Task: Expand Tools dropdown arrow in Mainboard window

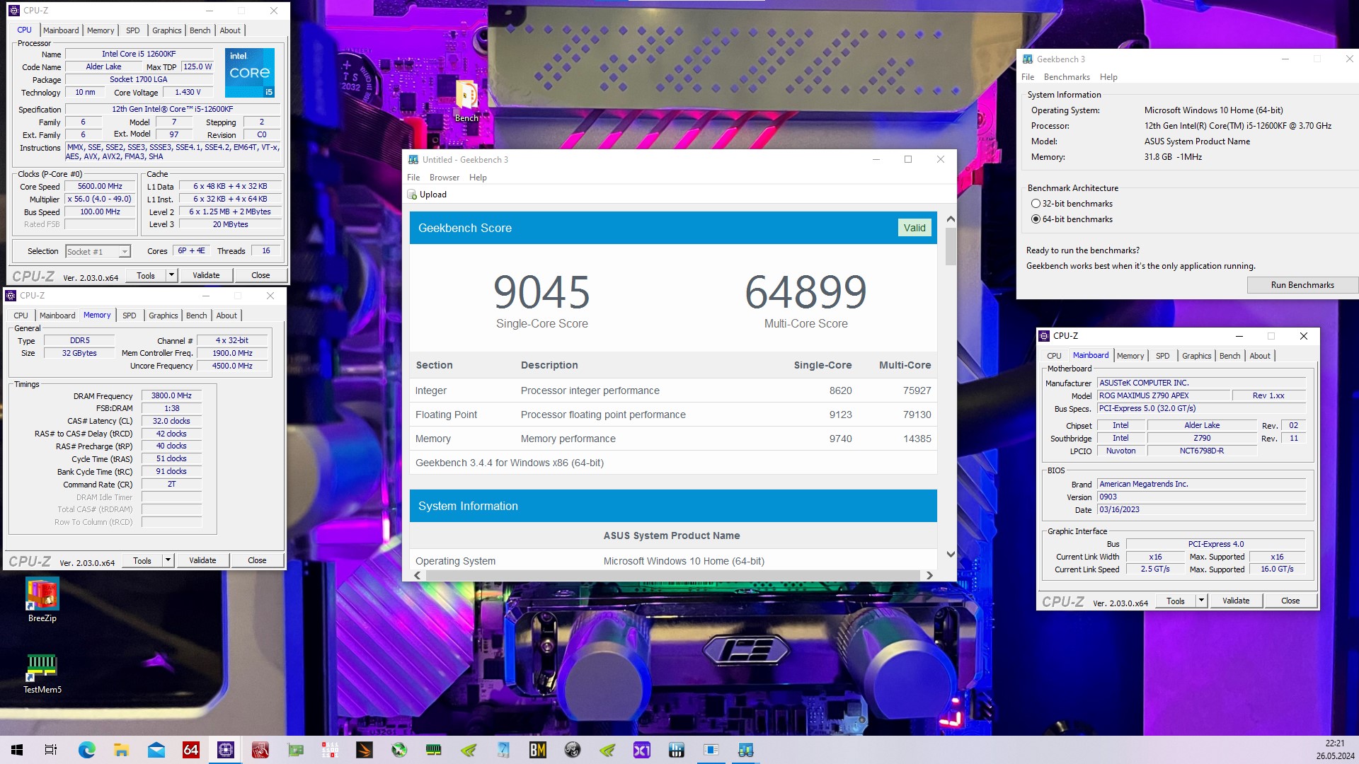Action: 1201,601
